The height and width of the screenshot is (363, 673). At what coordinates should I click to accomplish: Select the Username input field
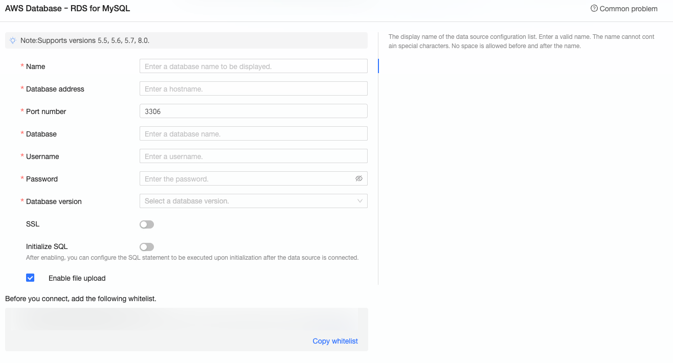tap(253, 156)
